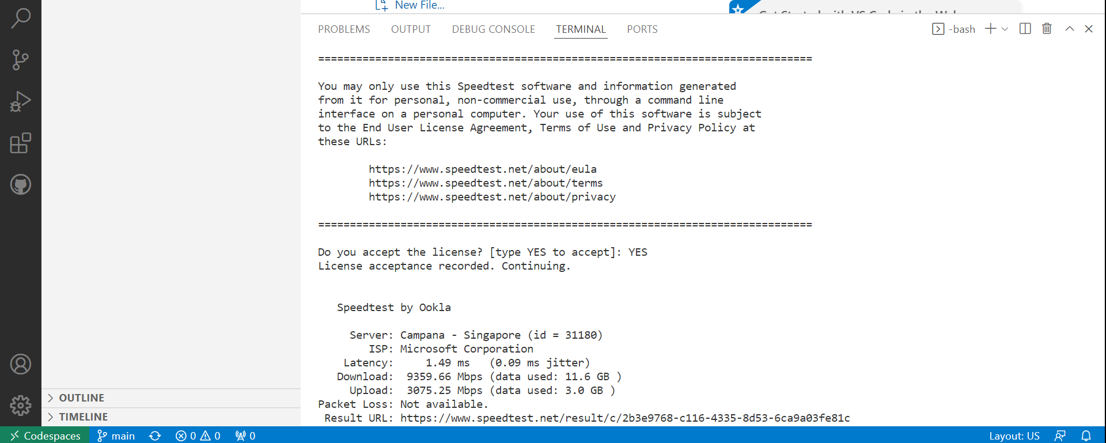The image size is (1106, 443).
Task: Switch to the DEBUG CONSOLE tab
Action: pos(494,29)
